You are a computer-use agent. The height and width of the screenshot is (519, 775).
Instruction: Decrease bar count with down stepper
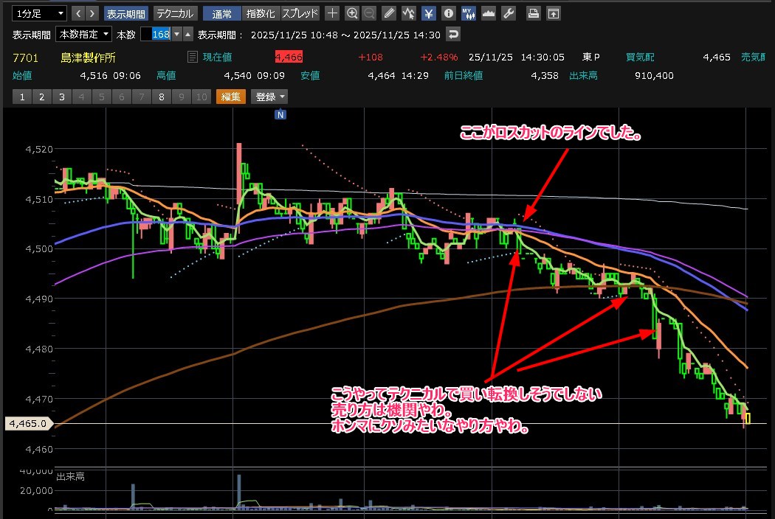[177, 34]
